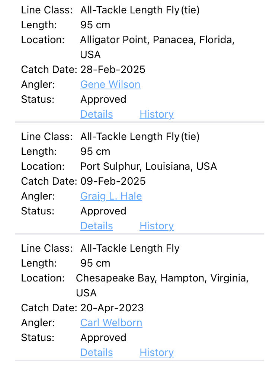Click Approved status under Graig L. Hale
The height and width of the screenshot is (366, 279).
tap(103, 211)
